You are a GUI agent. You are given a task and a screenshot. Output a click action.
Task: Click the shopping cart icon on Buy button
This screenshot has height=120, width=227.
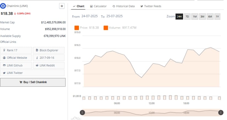(21, 82)
